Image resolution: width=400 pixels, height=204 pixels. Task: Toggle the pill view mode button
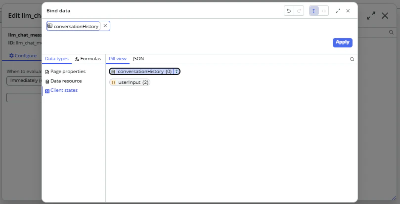point(314,11)
